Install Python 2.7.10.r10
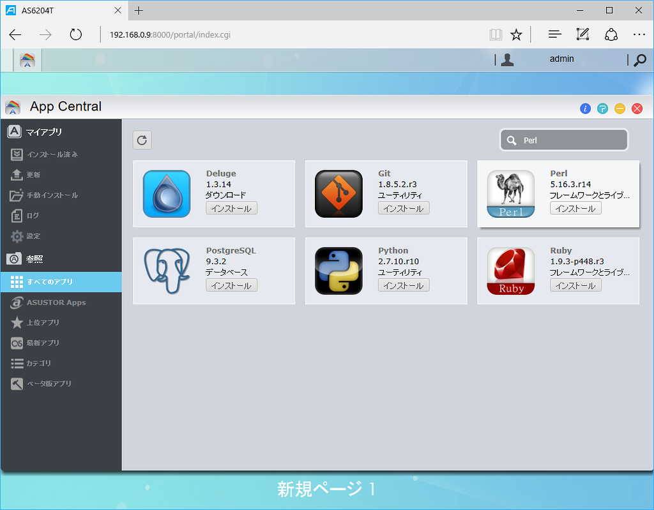The width and height of the screenshot is (654, 510). pos(404,285)
